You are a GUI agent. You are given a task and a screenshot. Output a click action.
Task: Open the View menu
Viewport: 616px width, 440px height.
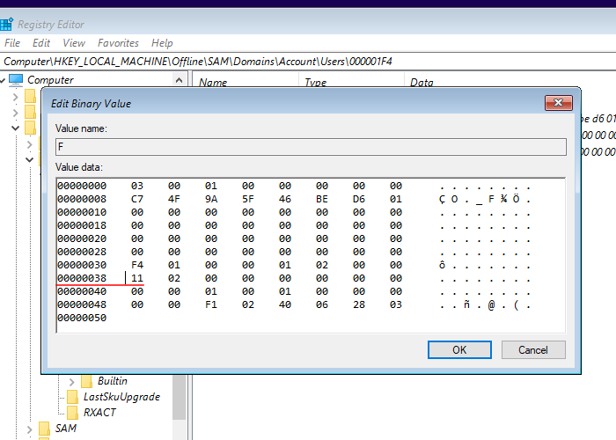[74, 43]
